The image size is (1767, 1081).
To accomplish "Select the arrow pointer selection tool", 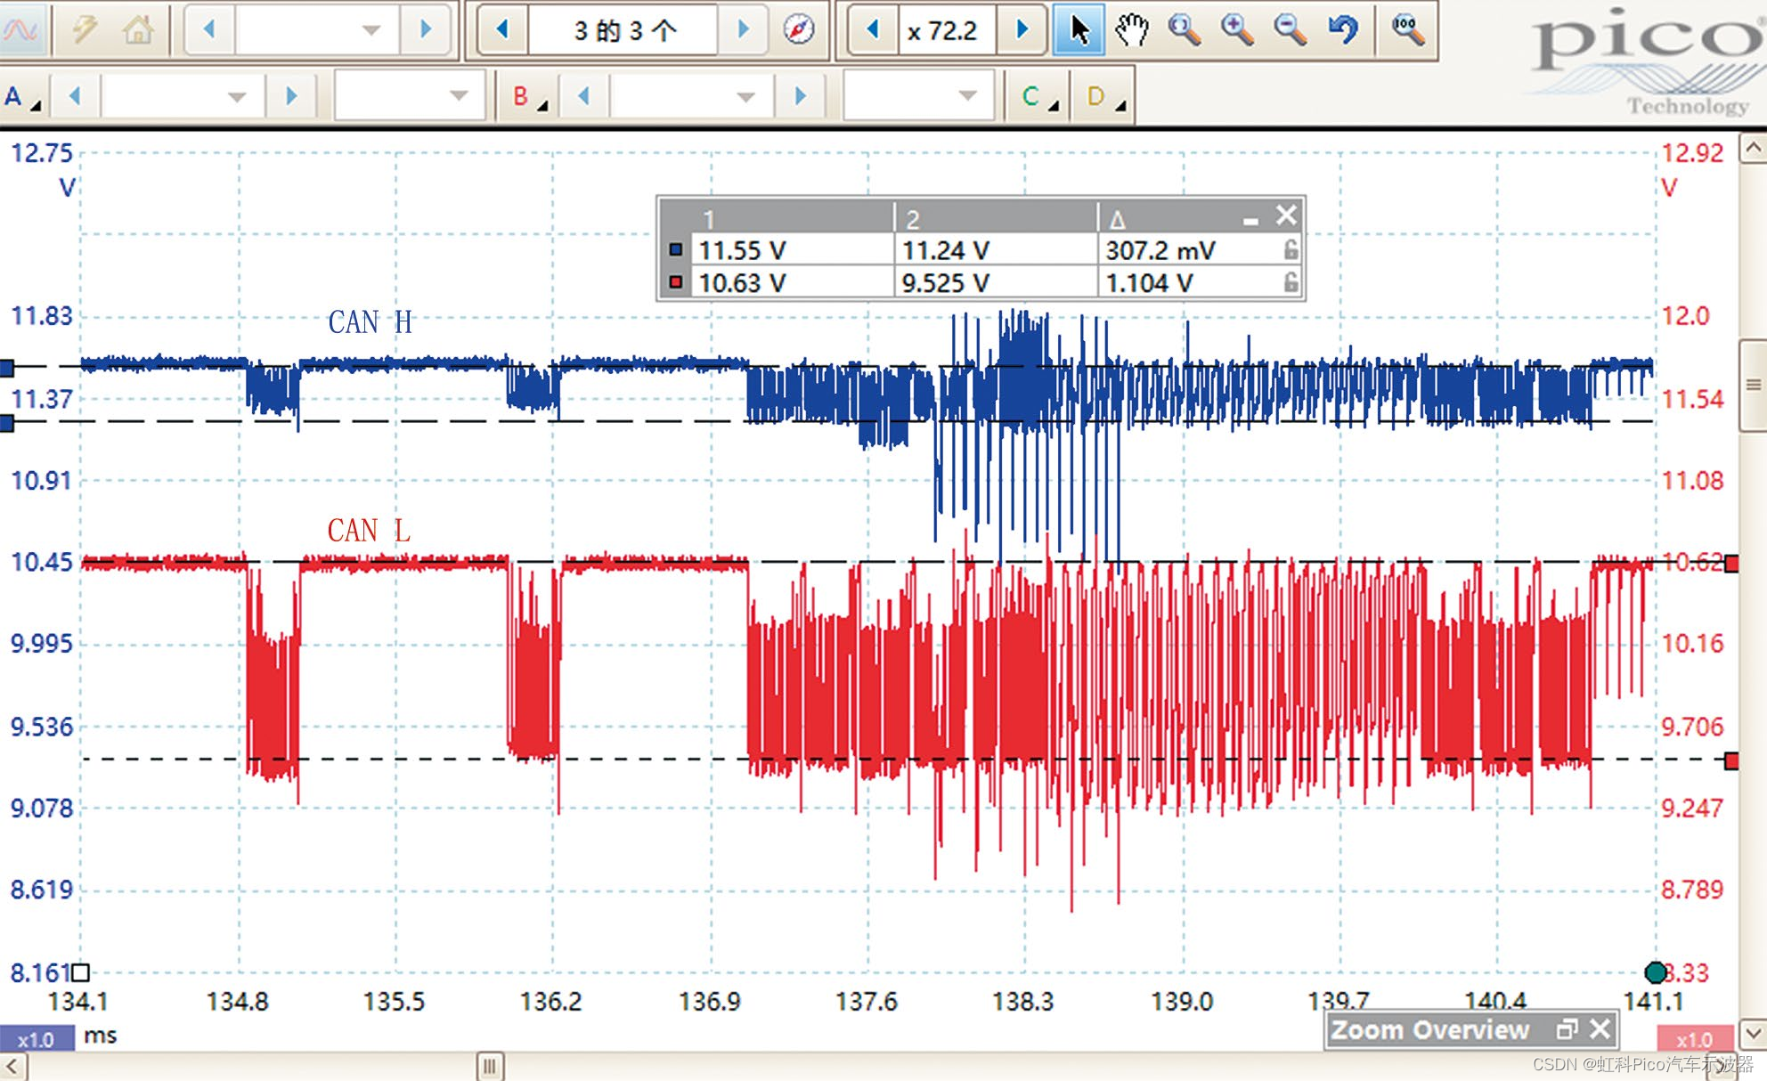I will tap(1079, 30).
